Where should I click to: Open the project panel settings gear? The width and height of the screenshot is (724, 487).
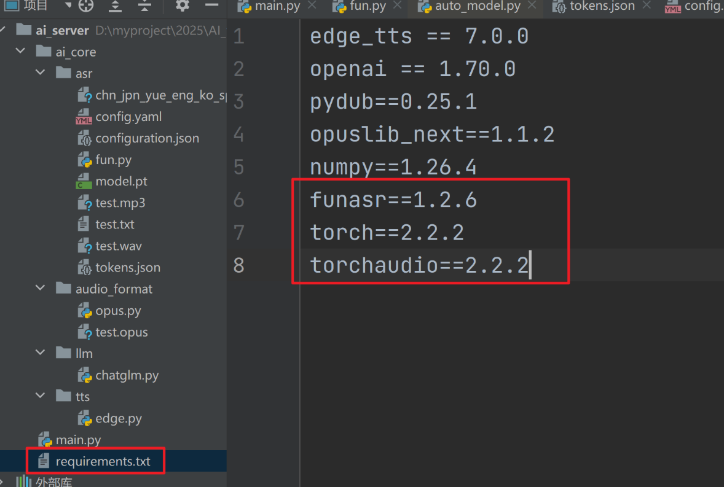pos(183,5)
